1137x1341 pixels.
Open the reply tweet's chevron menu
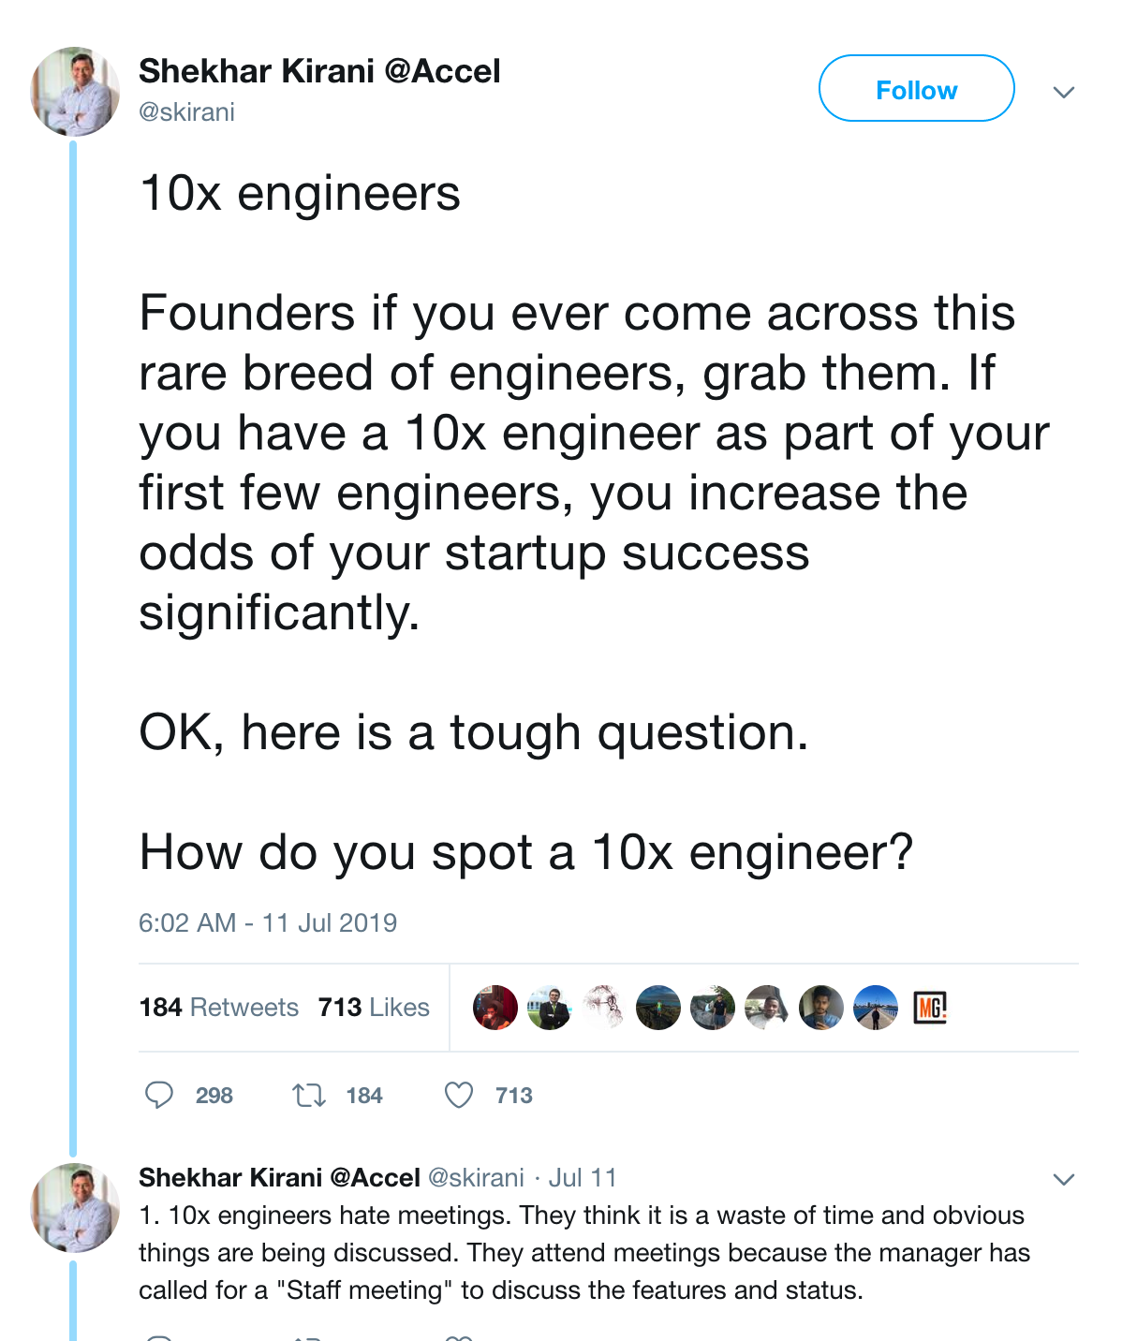1063,1179
